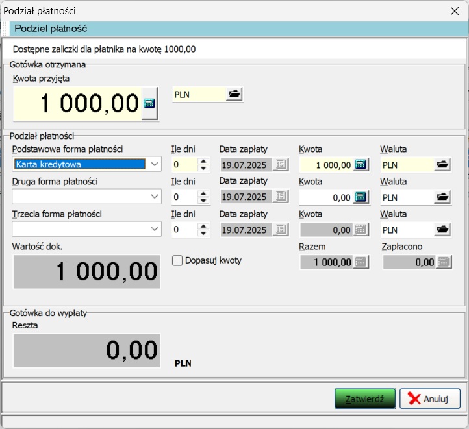Viewport: 469px width, 429px height.
Task: Open currency list for primary payment Waluta
Action: 442,165
